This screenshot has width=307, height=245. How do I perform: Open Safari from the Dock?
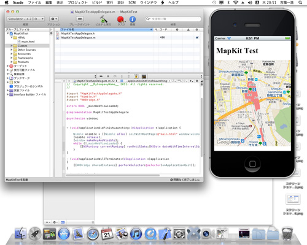point(93,234)
